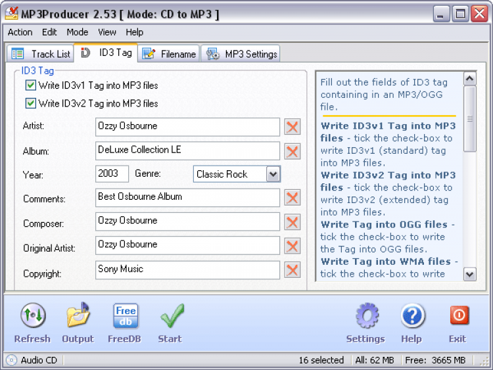Click the 'Free: 3665 MB' status text
Screen dimensions: 493x370
pyautogui.click(x=435, y=360)
